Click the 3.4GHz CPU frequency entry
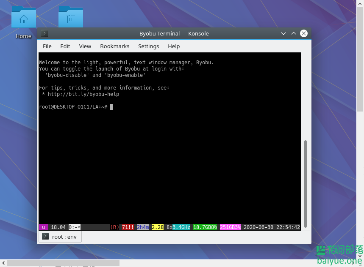The width and height of the screenshot is (364, 267). point(181,227)
